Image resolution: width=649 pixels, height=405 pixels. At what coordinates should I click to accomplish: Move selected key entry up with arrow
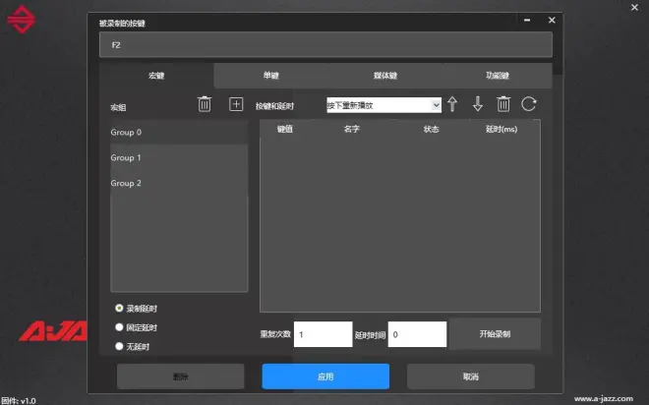(x=452, y=104)
